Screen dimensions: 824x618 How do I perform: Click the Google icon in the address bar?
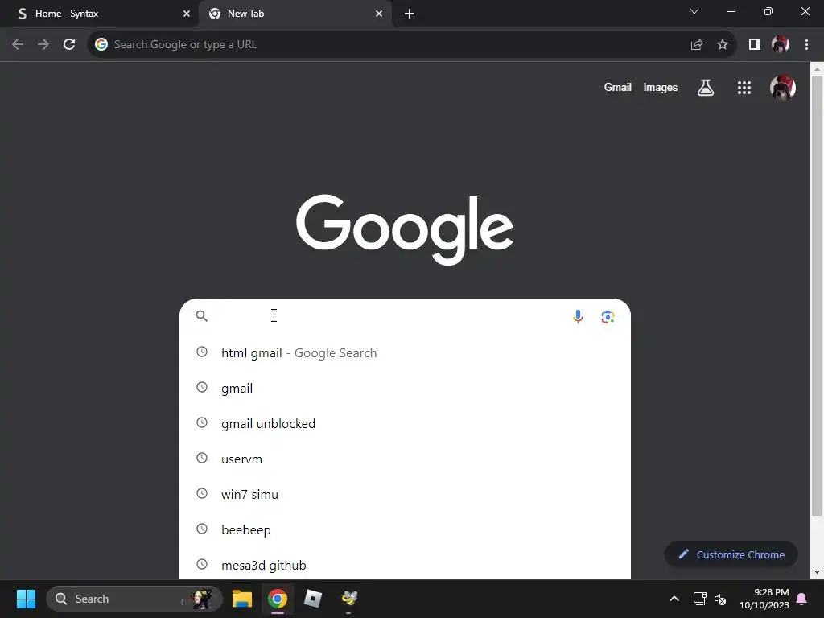[x=101, y=45]
